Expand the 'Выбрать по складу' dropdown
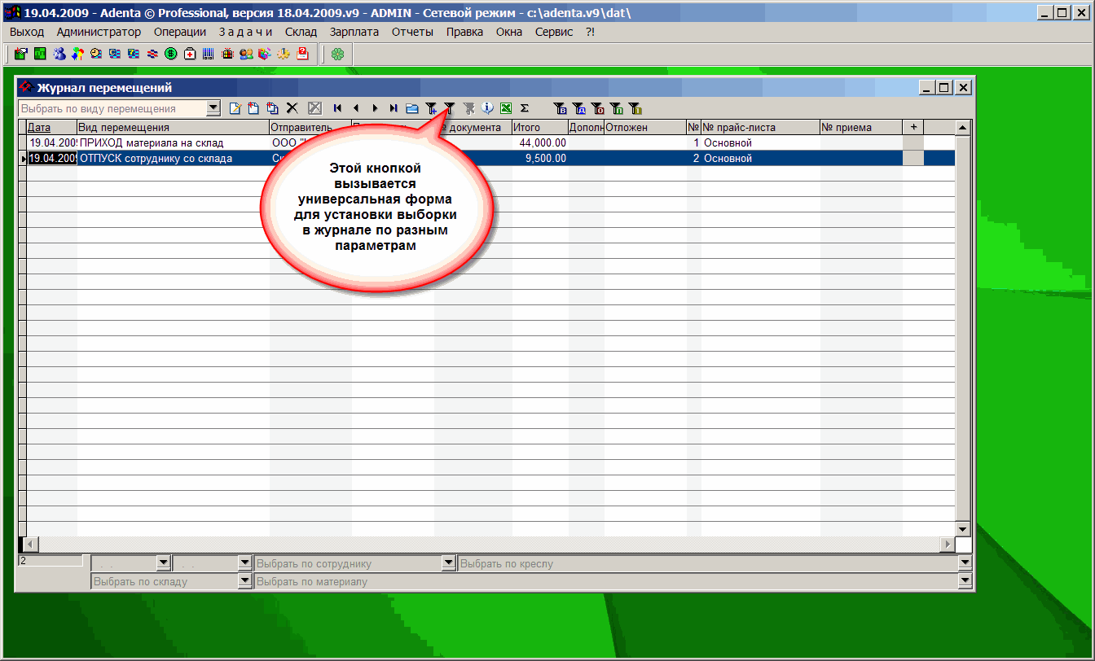The image size is (1095, 661). pyautogui.click(x=244, y=581)
